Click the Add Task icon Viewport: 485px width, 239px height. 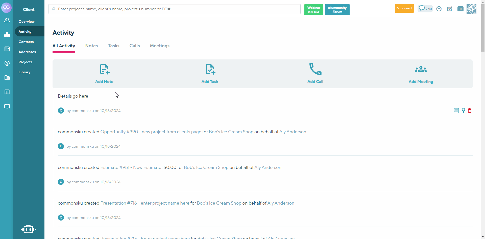(210, 69)
